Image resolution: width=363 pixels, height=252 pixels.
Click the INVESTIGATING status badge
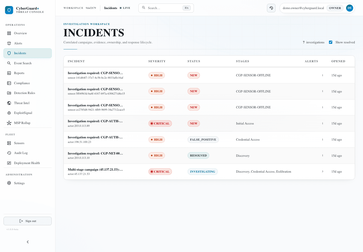point(203,172)
